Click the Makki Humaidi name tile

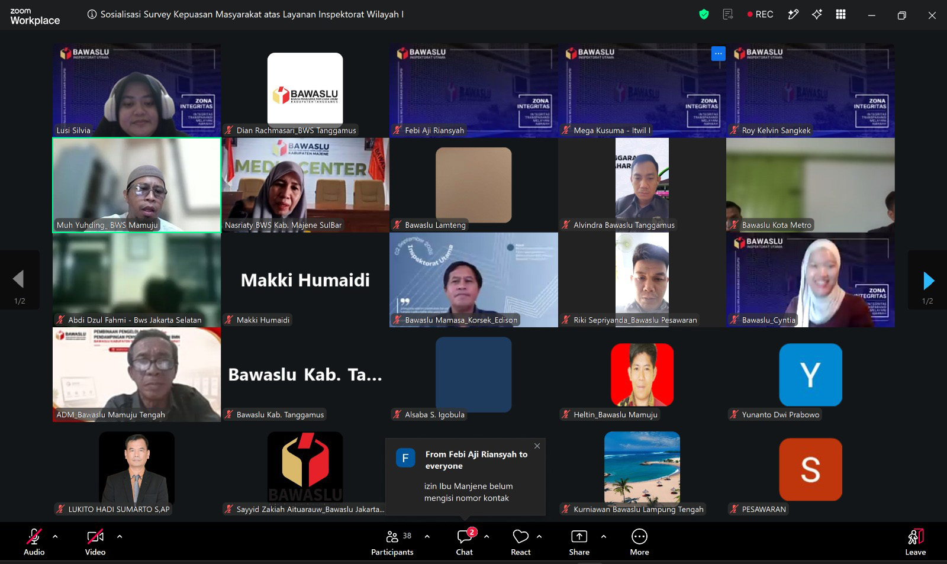pyautogui.click(x=305, y=280)
